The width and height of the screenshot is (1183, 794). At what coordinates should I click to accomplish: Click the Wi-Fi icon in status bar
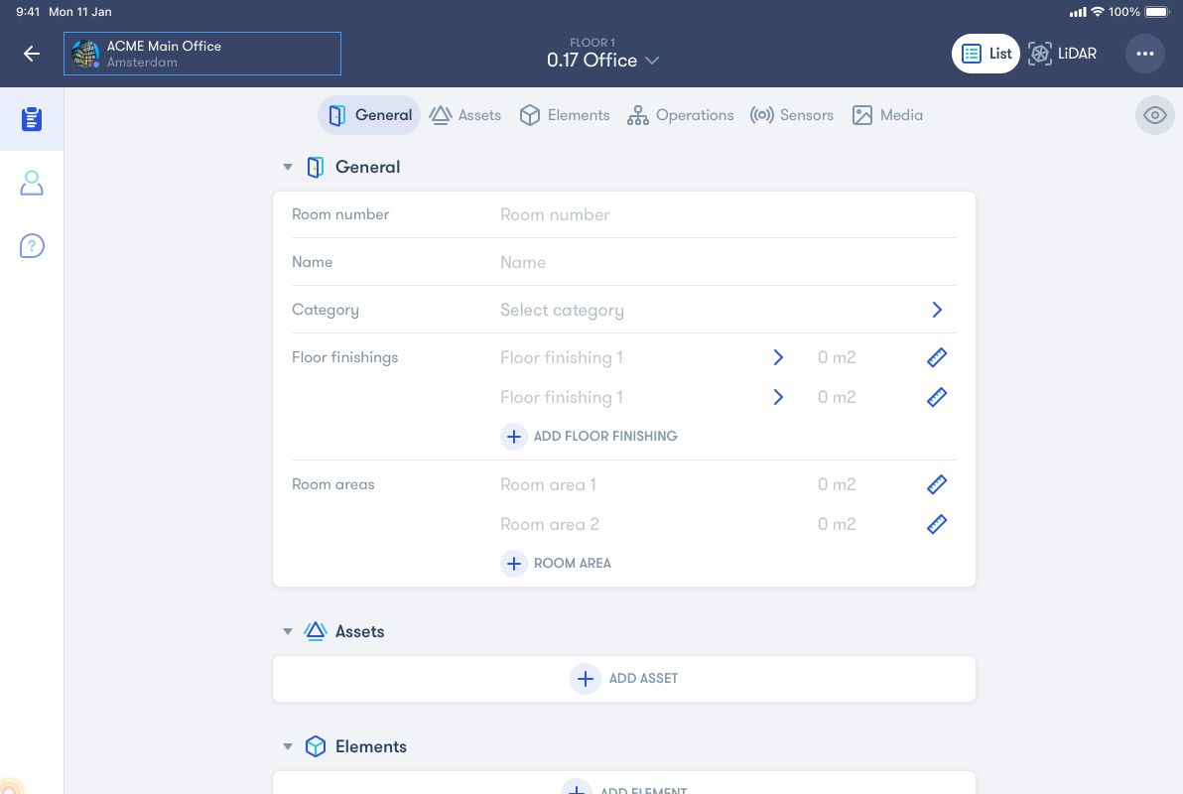point(1097,12)
